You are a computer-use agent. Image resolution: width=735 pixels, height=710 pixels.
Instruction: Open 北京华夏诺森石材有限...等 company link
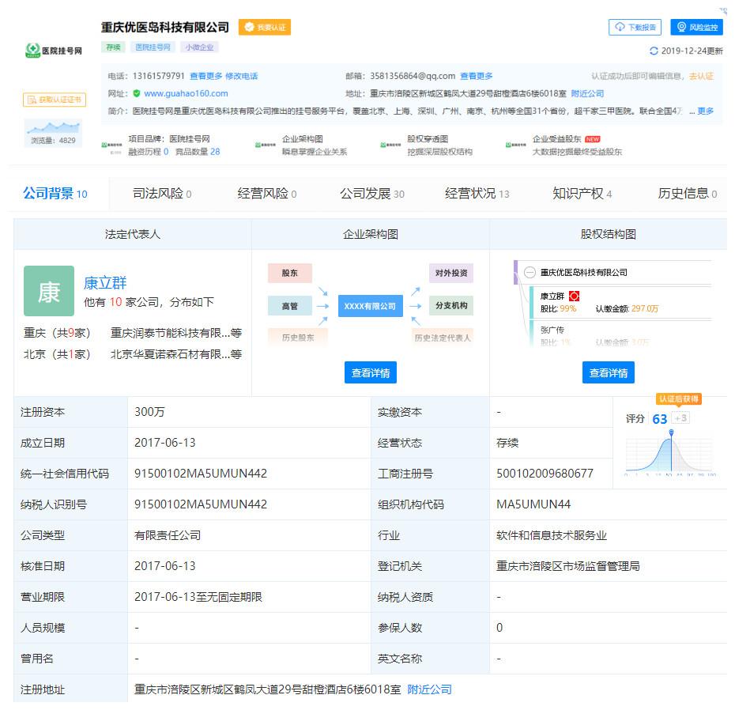[x=175, y=354]
